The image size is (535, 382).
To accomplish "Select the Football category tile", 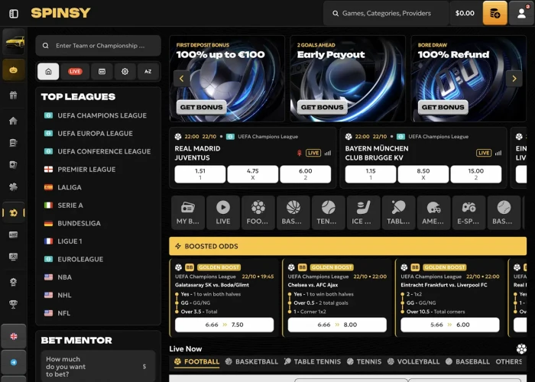I will click(x=258, y=212).
